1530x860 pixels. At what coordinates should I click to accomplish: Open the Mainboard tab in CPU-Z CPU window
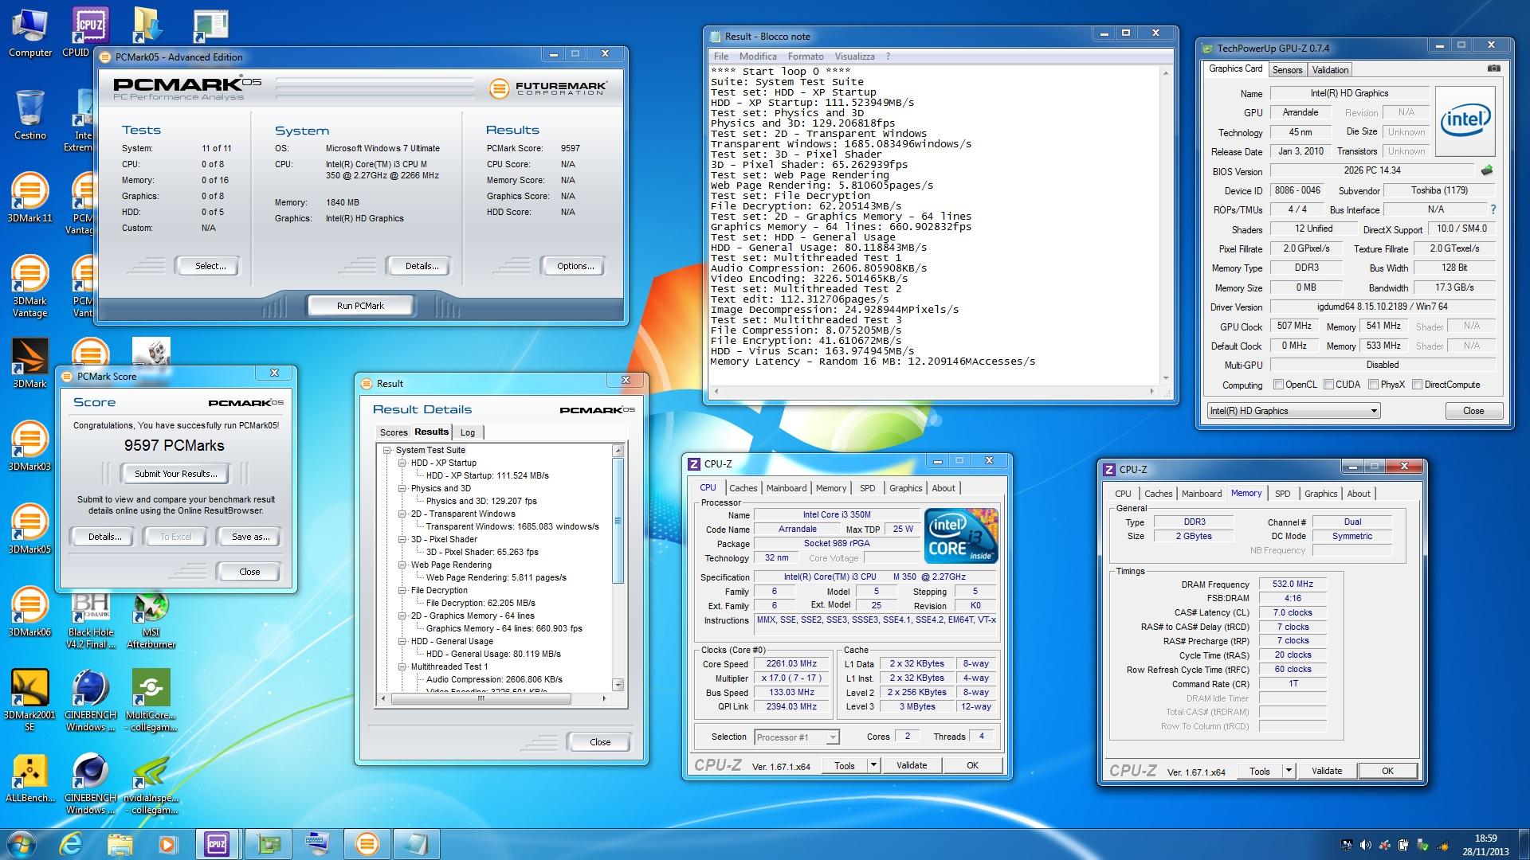787,488
